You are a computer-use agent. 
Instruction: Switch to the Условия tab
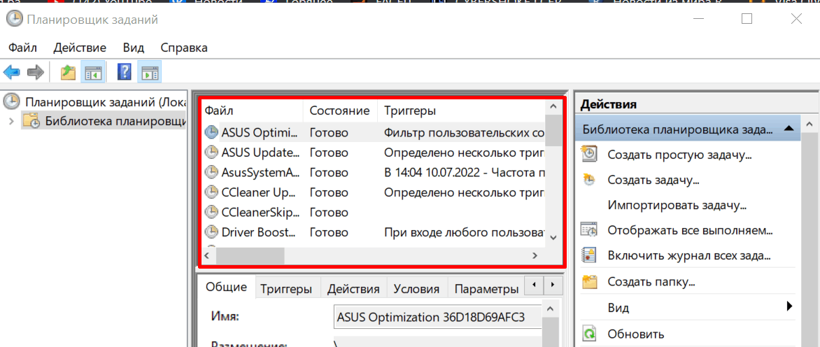coord(417,289)
